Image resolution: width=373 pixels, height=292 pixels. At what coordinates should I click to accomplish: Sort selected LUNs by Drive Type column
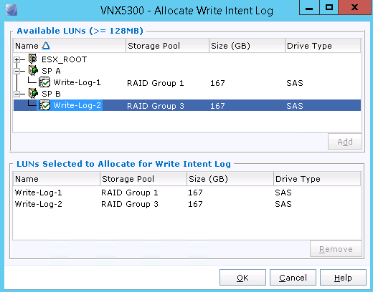coord(317,179)
